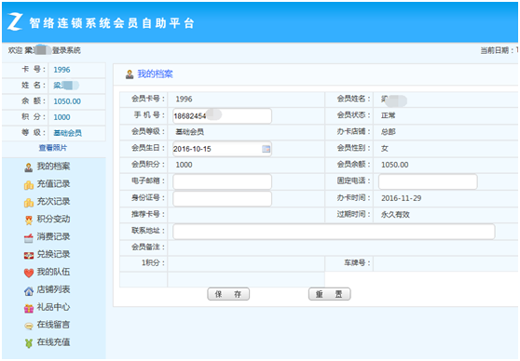The image size is (520, 361).
Task: Click the 充次记录 coins icon
Action: pos(29,202)
